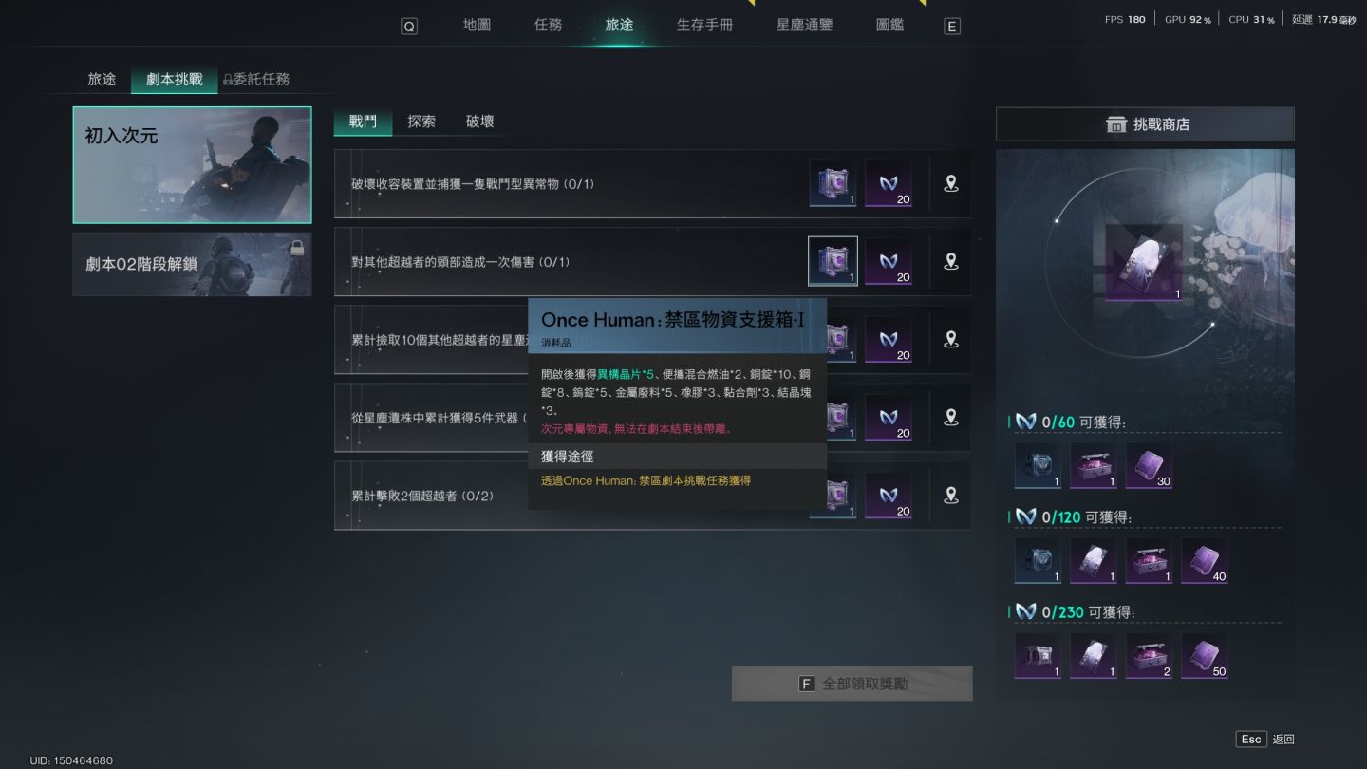Viewport: 1367px width, 769px height.
Task: Click location pin for headshot damage task
Action: pos(950,261)
